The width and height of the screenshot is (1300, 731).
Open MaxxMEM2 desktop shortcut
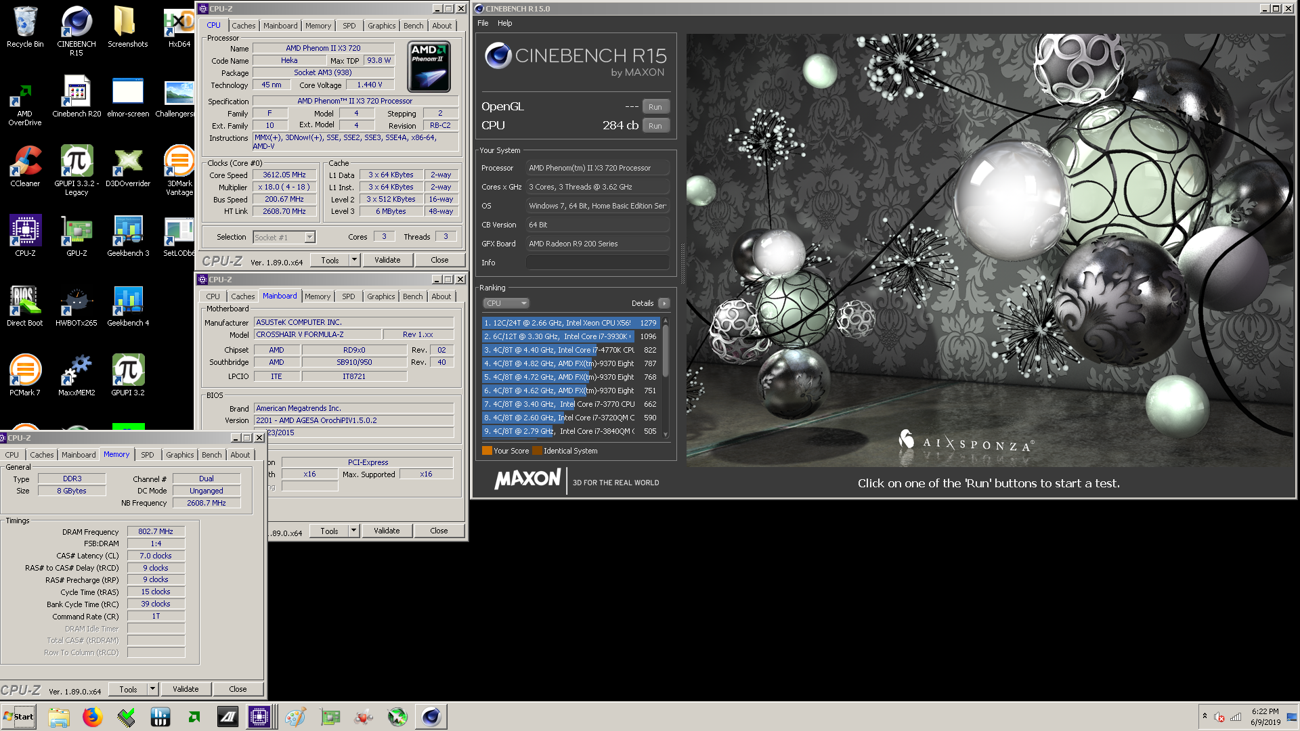[x=77, y=375]
